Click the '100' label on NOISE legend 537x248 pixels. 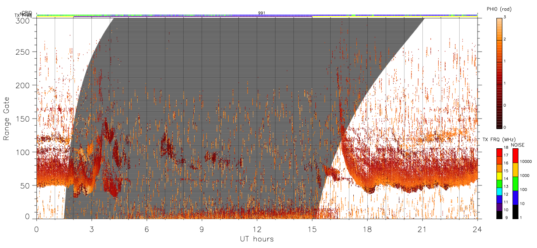[x=523, y=189]
